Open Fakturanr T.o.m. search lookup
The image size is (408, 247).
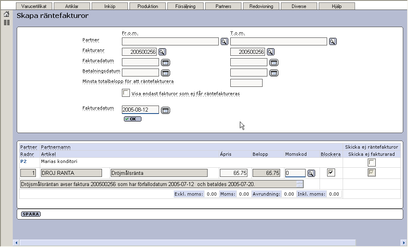pos(271,52)
